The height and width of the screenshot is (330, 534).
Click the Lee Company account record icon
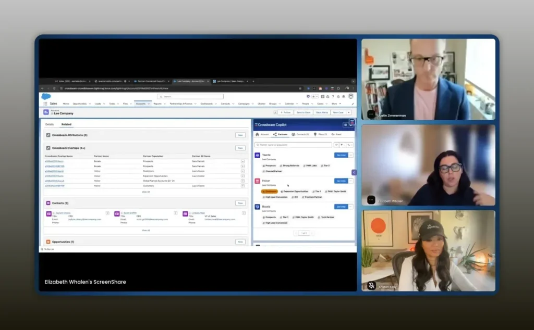click(x=46, y=112)
